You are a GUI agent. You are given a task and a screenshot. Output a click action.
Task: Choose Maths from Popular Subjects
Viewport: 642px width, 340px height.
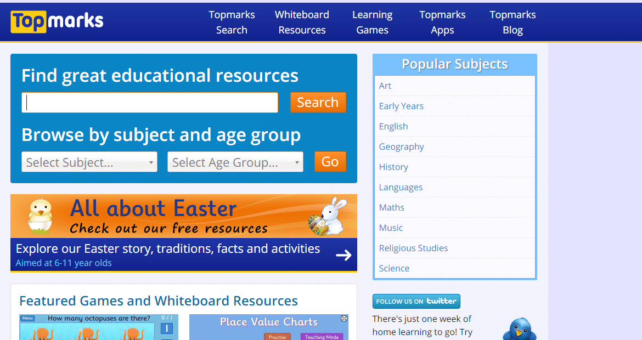click(455, 207)
